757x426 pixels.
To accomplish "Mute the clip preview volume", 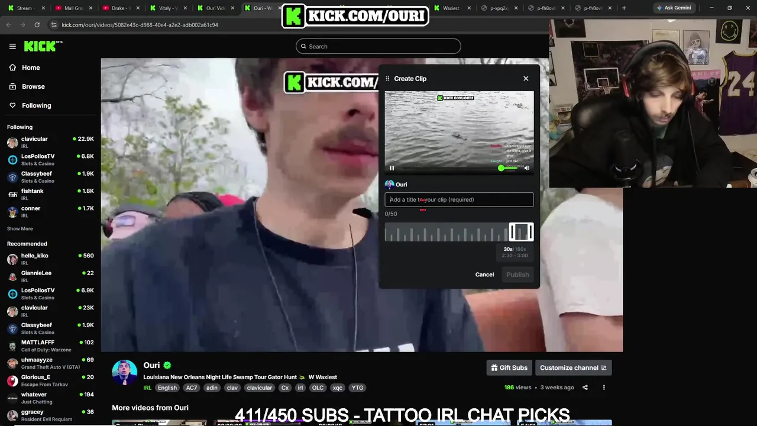I will (x=527, y=168).
